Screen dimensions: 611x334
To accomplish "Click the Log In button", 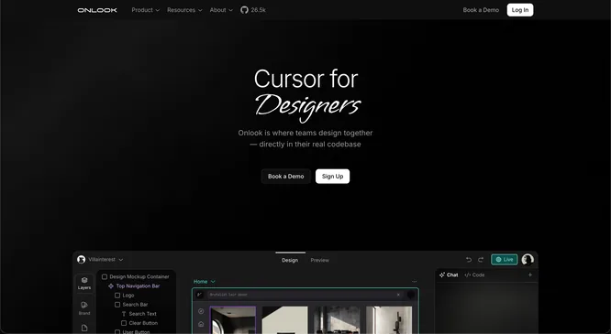I will click(520, 10).
